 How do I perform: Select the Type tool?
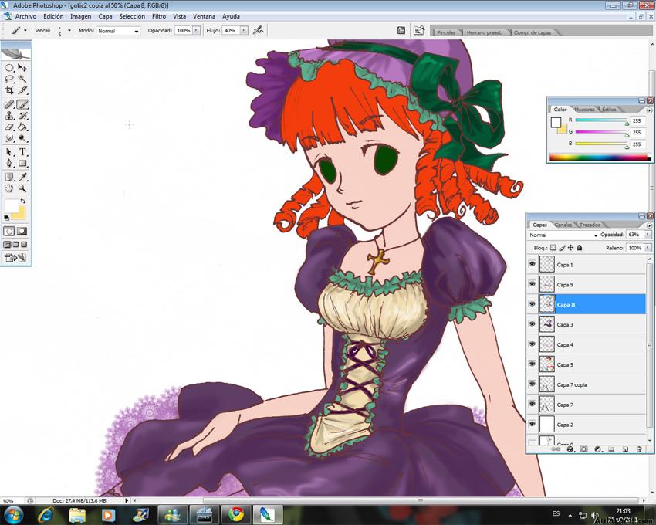click(x=22, y=152)
